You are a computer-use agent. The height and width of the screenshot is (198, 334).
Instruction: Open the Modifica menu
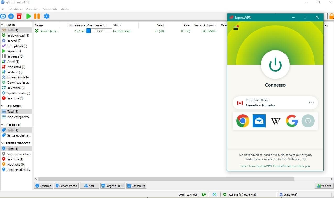[x=15, y=9]
